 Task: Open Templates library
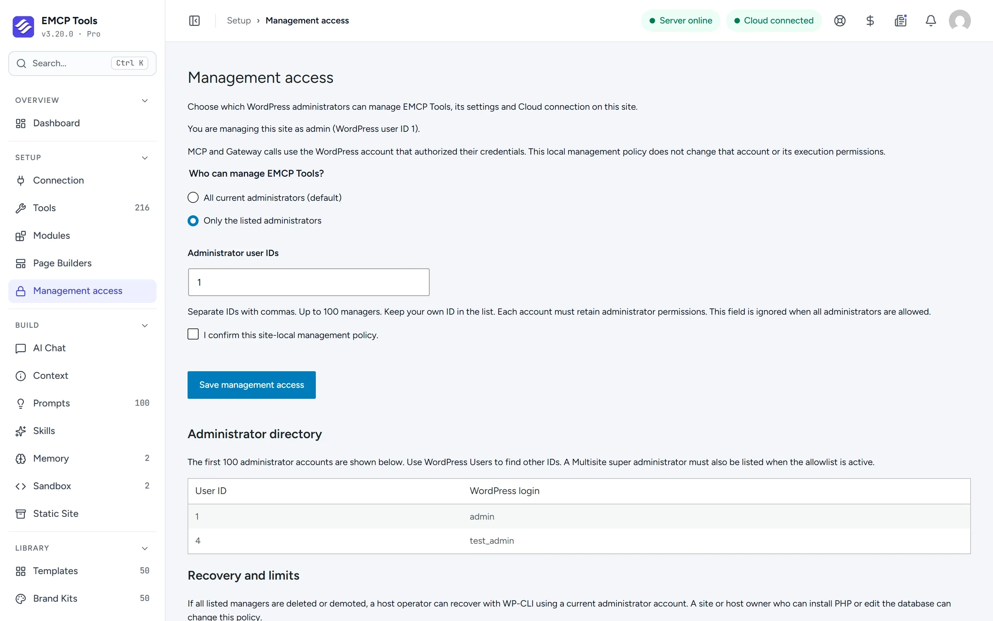click(82, 571)
